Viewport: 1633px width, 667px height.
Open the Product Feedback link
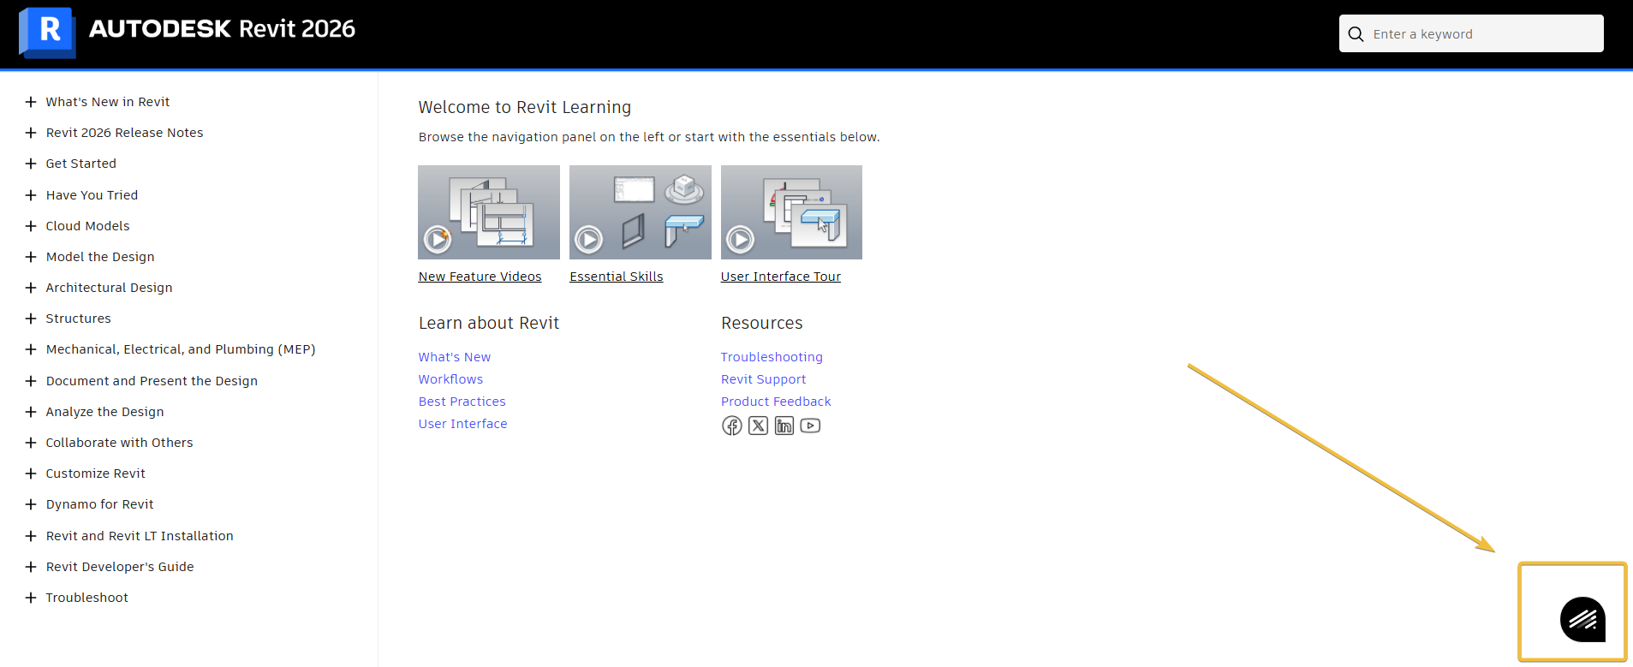pos(776,402)
